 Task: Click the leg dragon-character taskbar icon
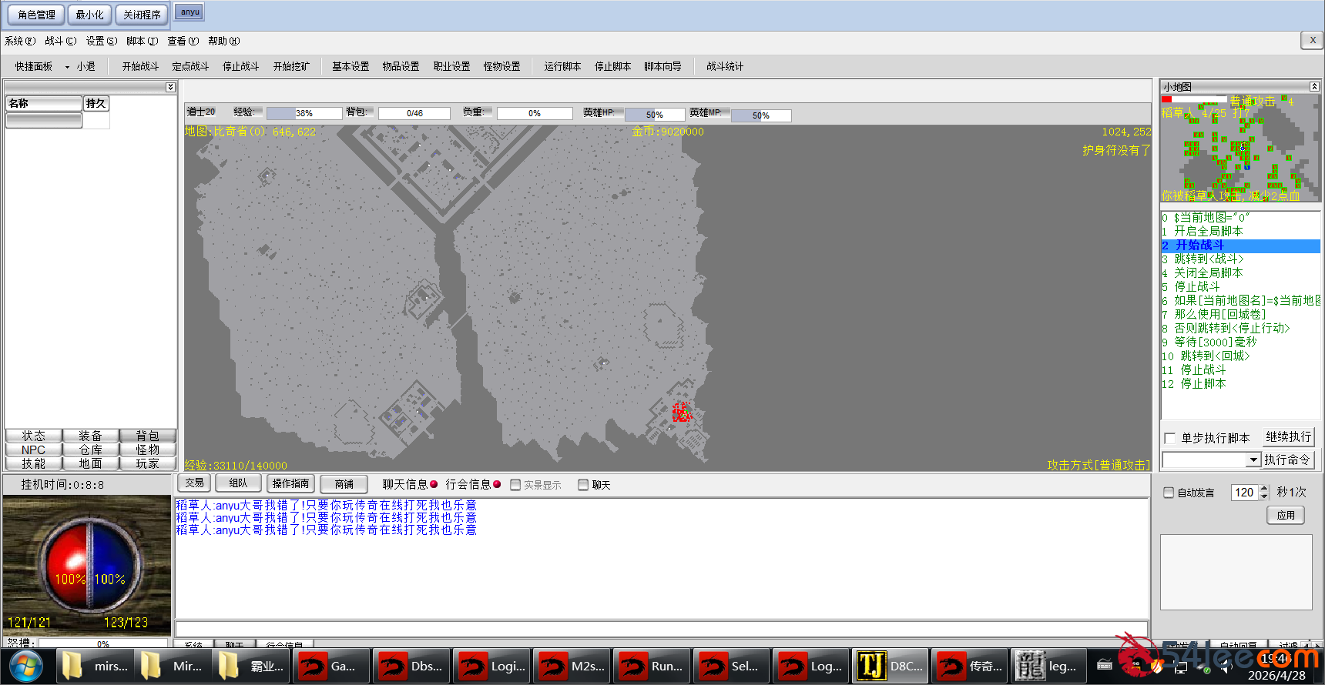(x=1047, y=666)
